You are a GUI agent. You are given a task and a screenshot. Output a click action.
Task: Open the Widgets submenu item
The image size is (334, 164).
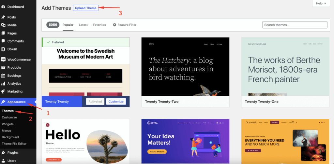tap(8, 124)
